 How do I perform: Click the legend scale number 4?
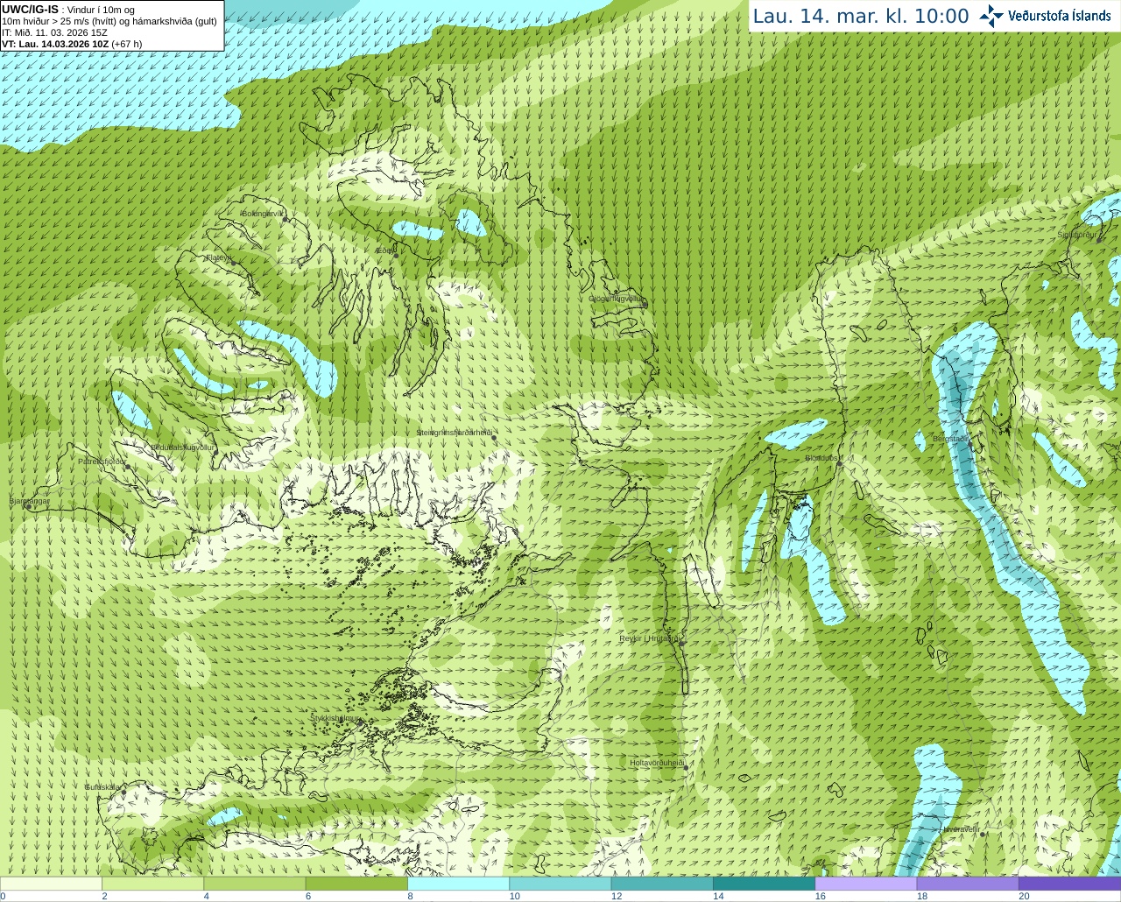point(206,896)
